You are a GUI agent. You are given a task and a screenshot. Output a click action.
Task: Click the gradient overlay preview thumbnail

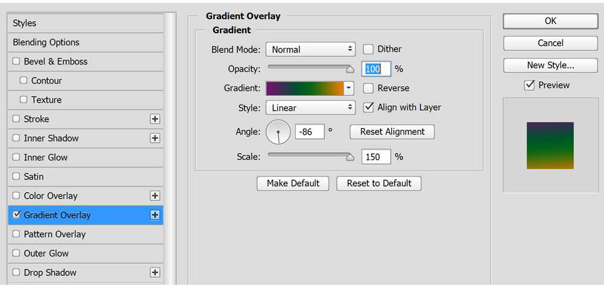550,146
